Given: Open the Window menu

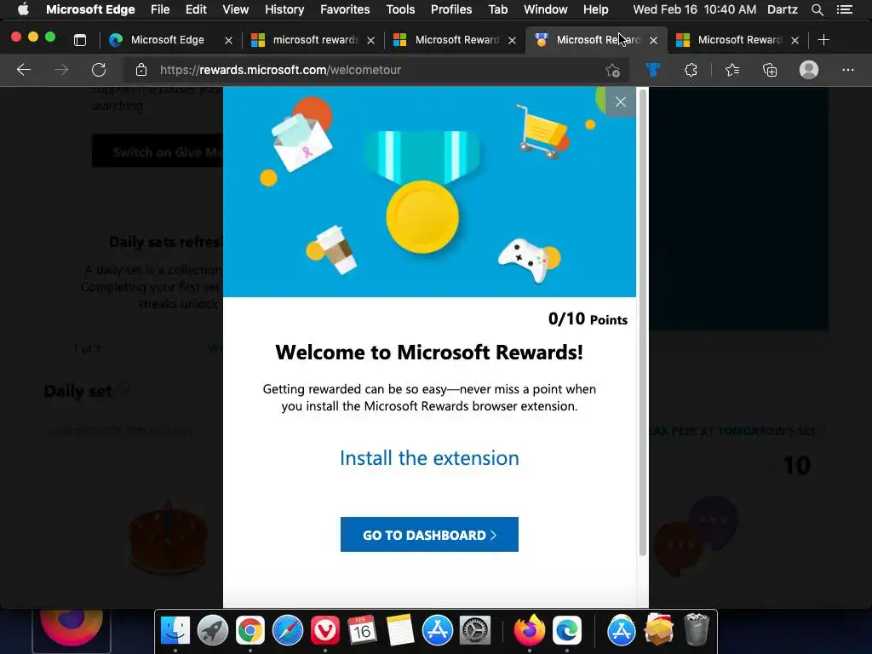Looking at the screenshot, I should pos(545,9).
